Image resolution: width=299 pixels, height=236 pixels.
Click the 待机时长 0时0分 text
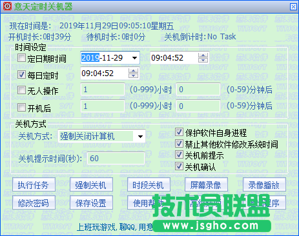pyautogui.click(x=116, y=37)
